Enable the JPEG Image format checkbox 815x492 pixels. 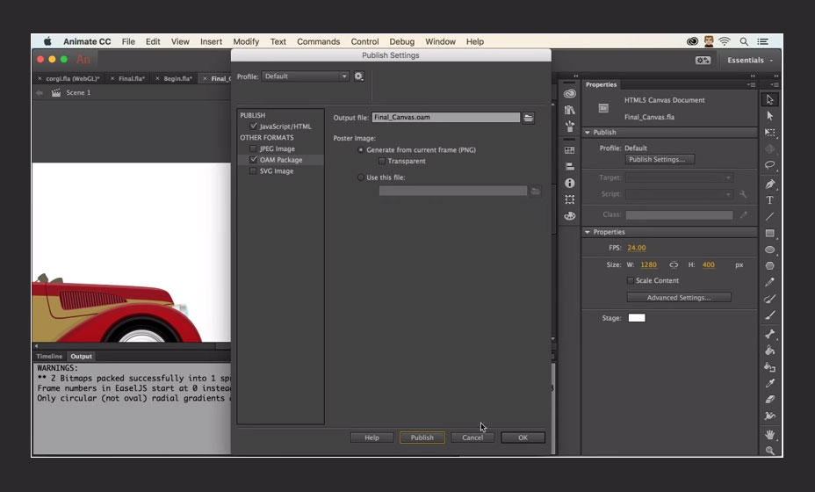point(253,148)
